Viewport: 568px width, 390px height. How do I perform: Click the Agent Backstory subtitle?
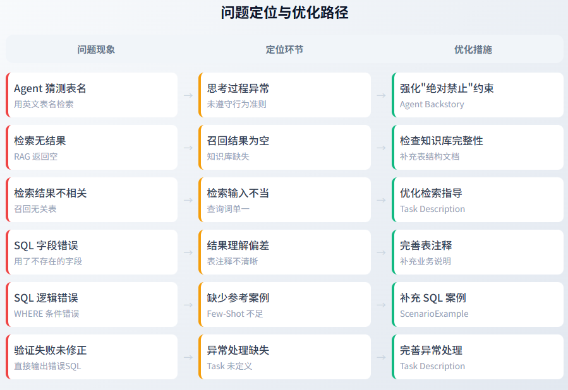(432, 104)
